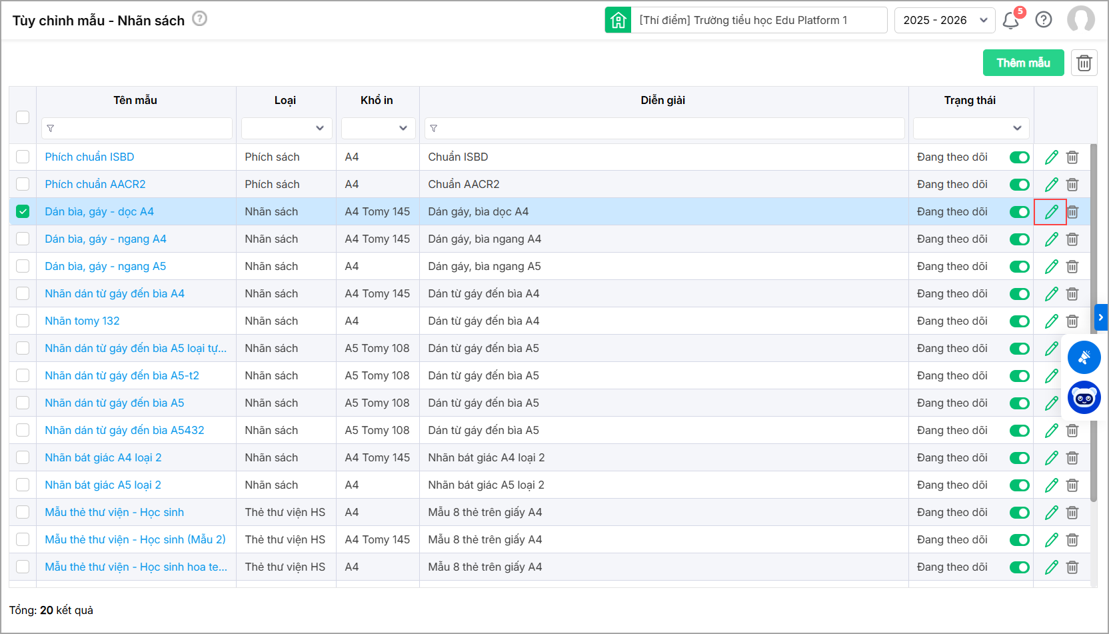Delete the Phích chuẩn ISBD template row
The image size is (1109, 634).
click(1072, 157)
